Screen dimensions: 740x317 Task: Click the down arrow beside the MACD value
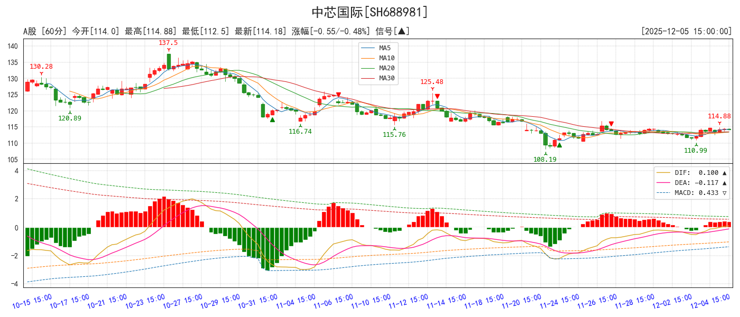724,193
